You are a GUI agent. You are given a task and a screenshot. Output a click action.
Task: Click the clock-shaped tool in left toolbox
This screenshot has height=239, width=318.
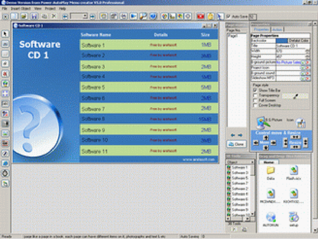pos(5,173)
